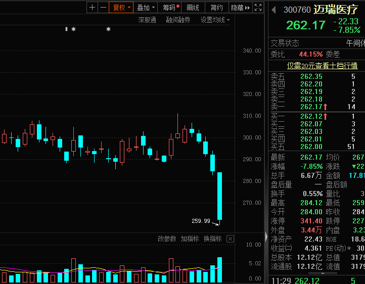Click the plus zoom-in chart button

[x=92, y=8]
